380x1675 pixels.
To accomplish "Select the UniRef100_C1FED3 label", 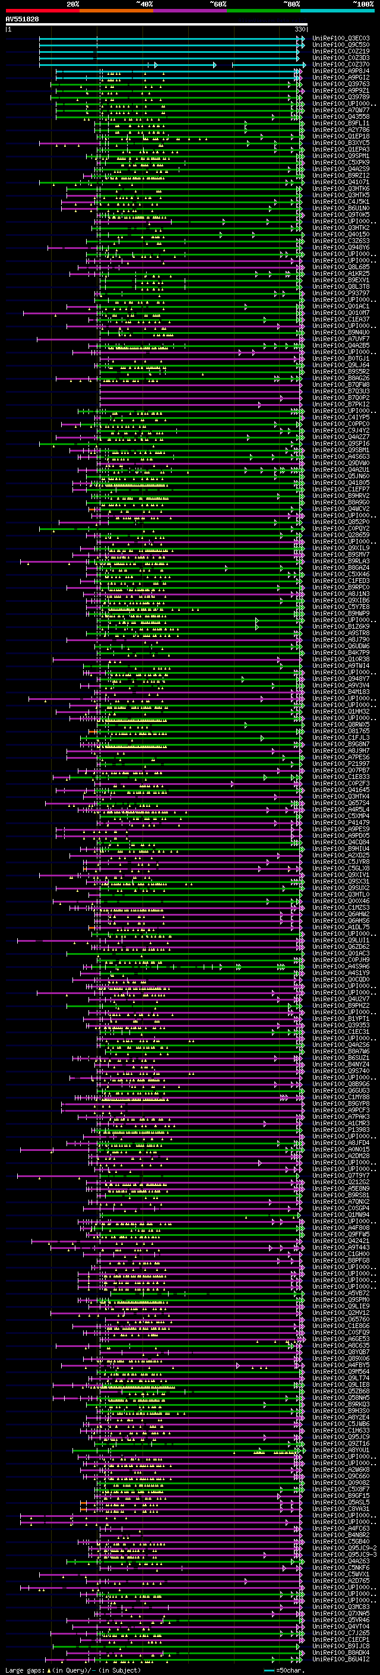I will coord(341,581).
